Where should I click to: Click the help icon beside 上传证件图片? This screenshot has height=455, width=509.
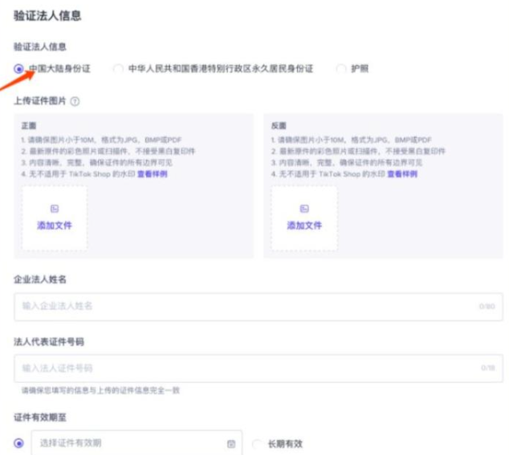click(x=75, y=102)
